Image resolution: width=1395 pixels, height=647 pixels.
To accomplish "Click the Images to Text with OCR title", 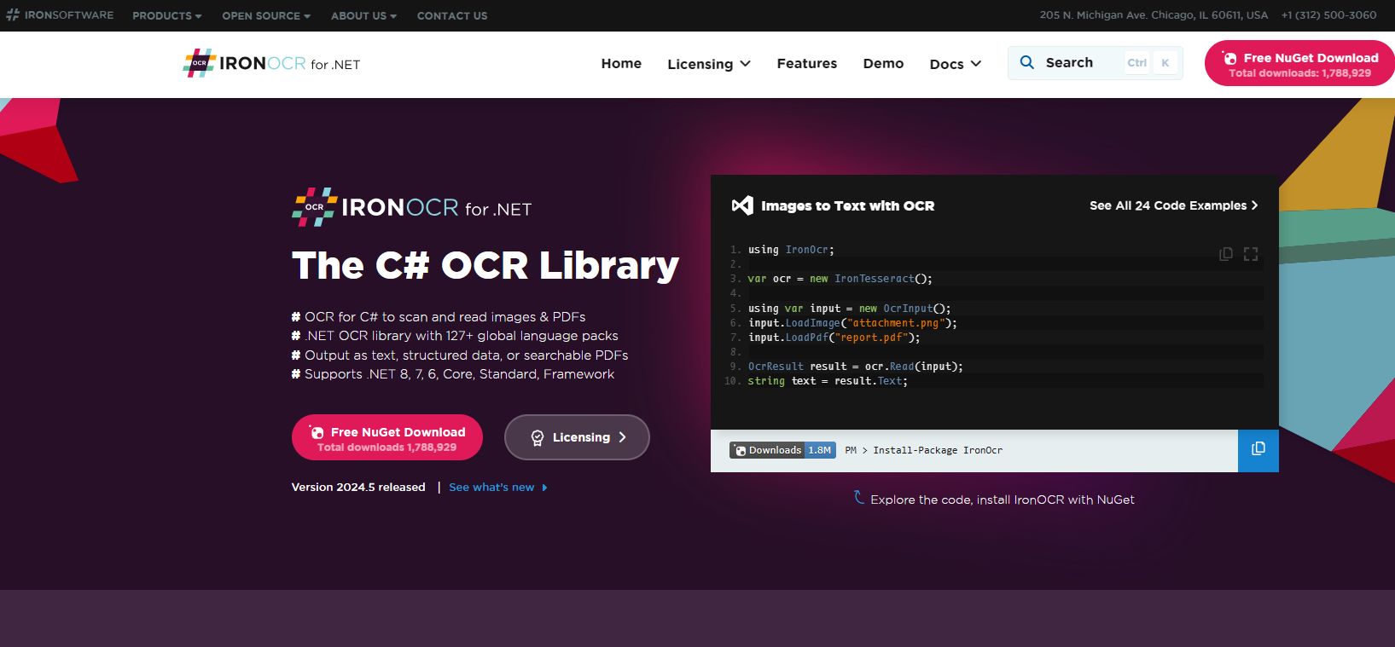I will pyautogui.click(x=847, y=205).
